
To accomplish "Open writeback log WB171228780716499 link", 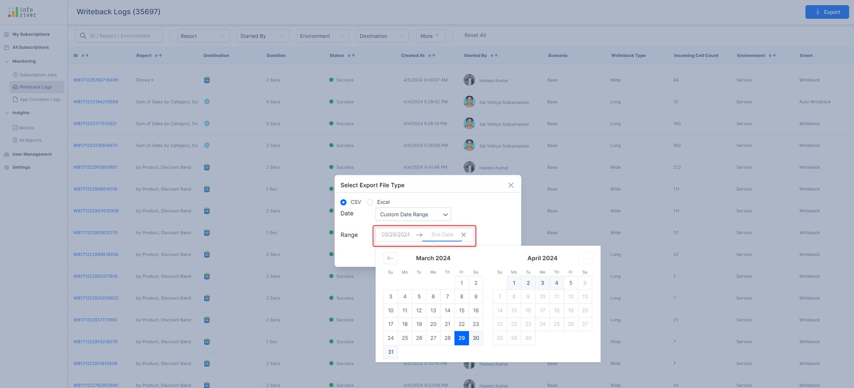I will (x=96, y=80).
